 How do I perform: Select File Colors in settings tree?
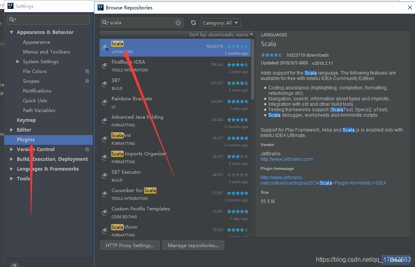coord(35,71)
